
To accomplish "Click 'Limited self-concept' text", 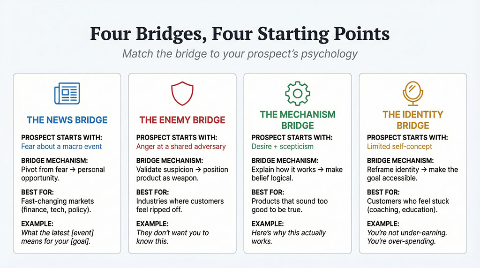I will (x=399, y=146).
